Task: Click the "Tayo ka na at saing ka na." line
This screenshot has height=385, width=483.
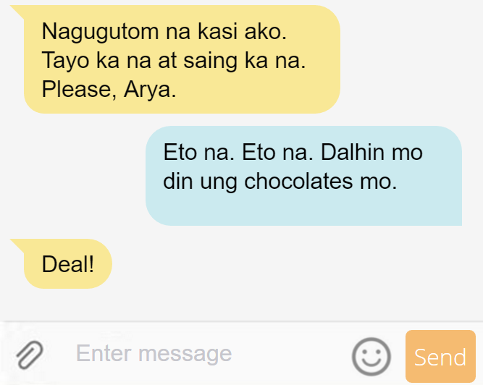Action: 174,61
